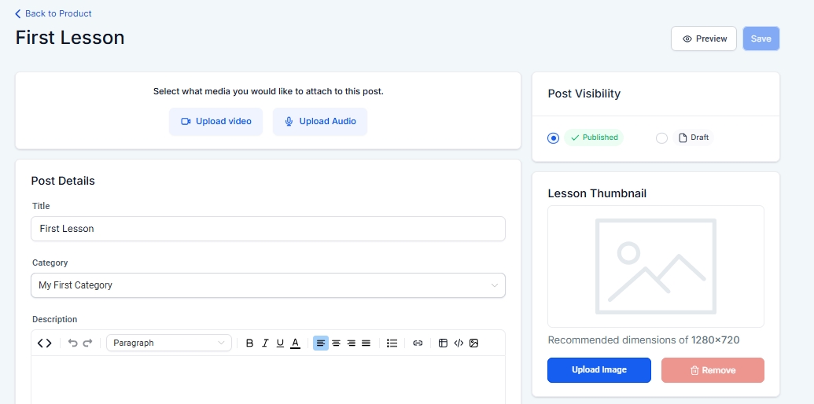This screenshot has width=814, height=404.
Task: Toggle source code view in editor toolbar
Action: coord(45,343)
